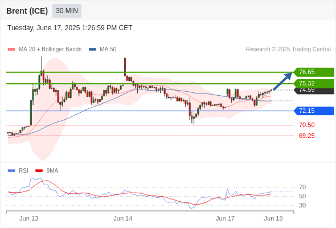336x228 pixels.
Task: Click the MA 20 Bollinger Bands pink swatch
Action: (11, 50)
